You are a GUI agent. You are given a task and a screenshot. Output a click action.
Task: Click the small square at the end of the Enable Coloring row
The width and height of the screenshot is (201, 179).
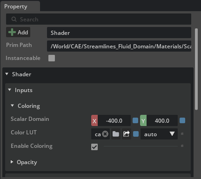point(182,146)
